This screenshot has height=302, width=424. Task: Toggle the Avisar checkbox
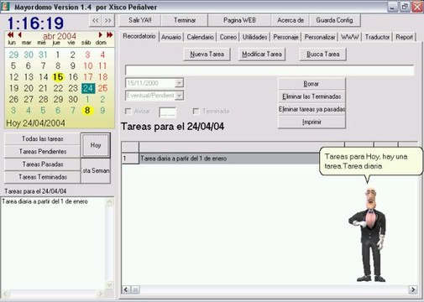[x=128, y=112]
